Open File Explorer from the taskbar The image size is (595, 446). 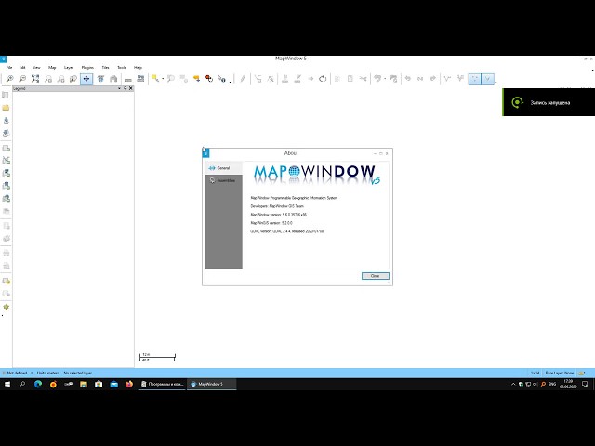84,384
